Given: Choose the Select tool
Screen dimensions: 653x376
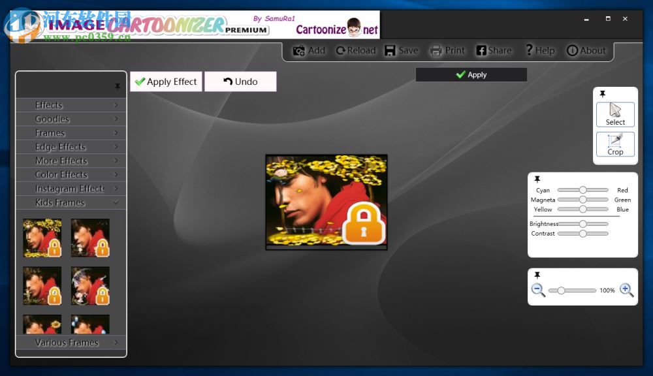Looking at the screenshot, I should pyautogui.click(x=614, y=113).
